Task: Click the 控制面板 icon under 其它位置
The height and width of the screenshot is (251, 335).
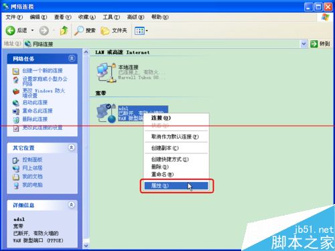Action: 16,160
